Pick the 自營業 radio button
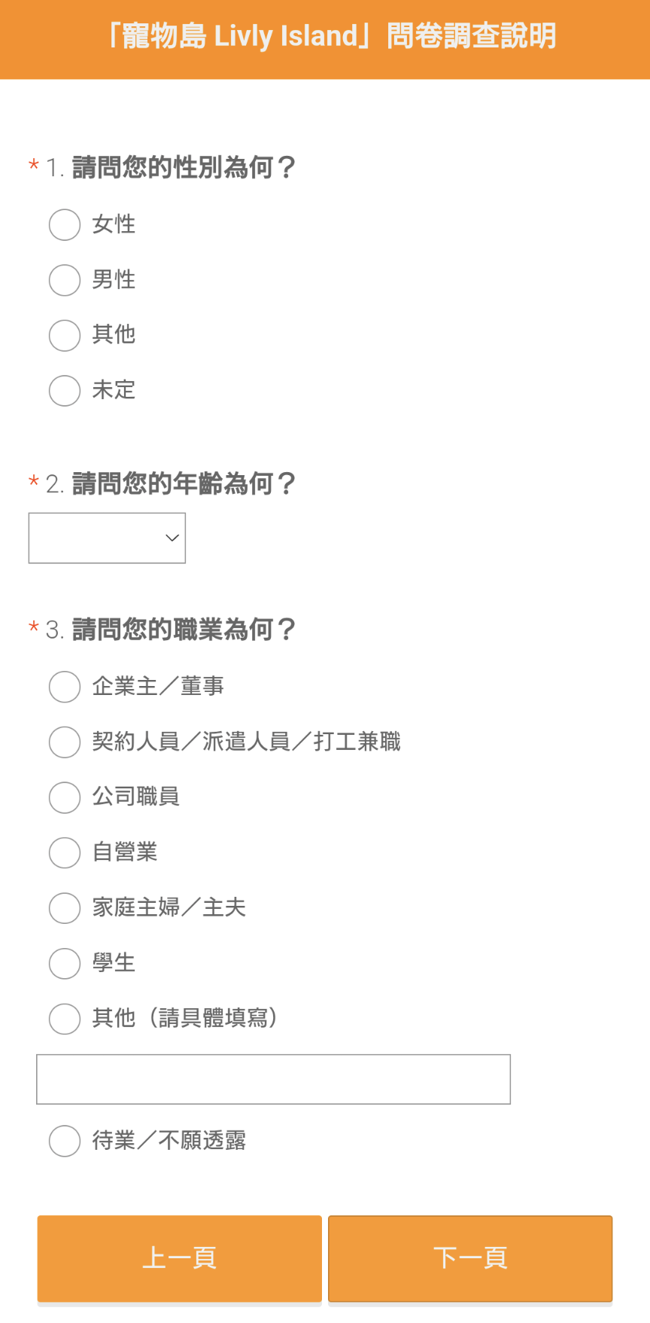 [65, 852]
